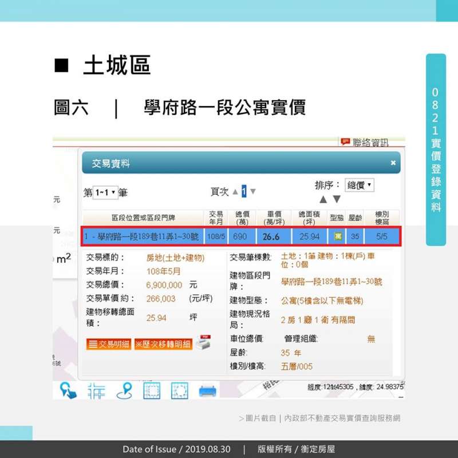Click the 公寓(5樓含以下無電梯) building type value
458x458 pixels.
[322, 301]
